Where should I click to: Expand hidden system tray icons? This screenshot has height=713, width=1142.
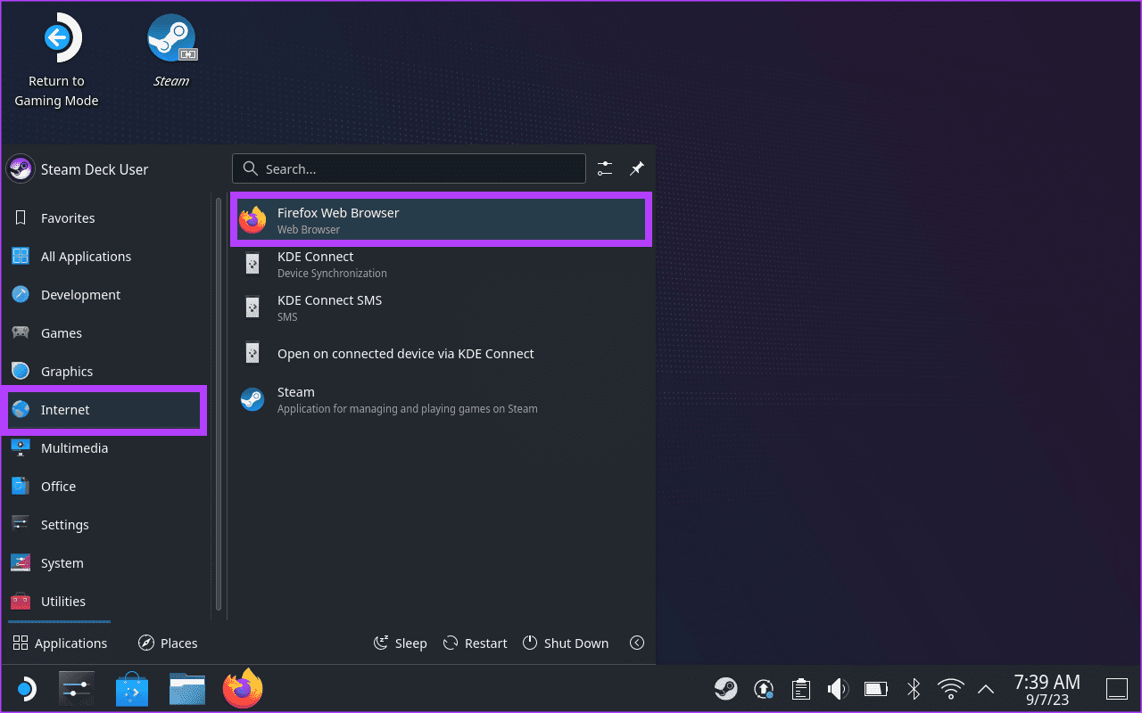[985, 688]
